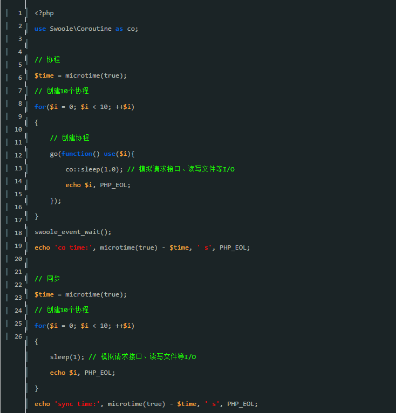Viewport: 396px width, 413px height.
Task: Click line number 17 in gutter
Action: 18,220
